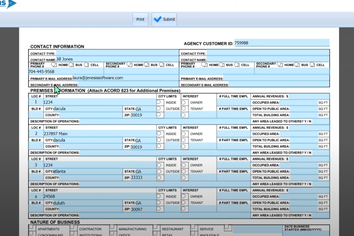Image resolution: width=354 pixels, height=236 pixels.
Task: Click Loc 4 County field
Action: (91, 209)
